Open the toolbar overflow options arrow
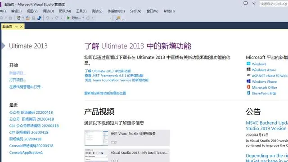Viewport: 288px width, 162px height. pos(123,19)
